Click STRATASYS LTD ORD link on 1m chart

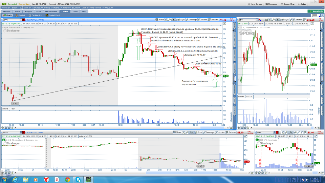point(35,20)
